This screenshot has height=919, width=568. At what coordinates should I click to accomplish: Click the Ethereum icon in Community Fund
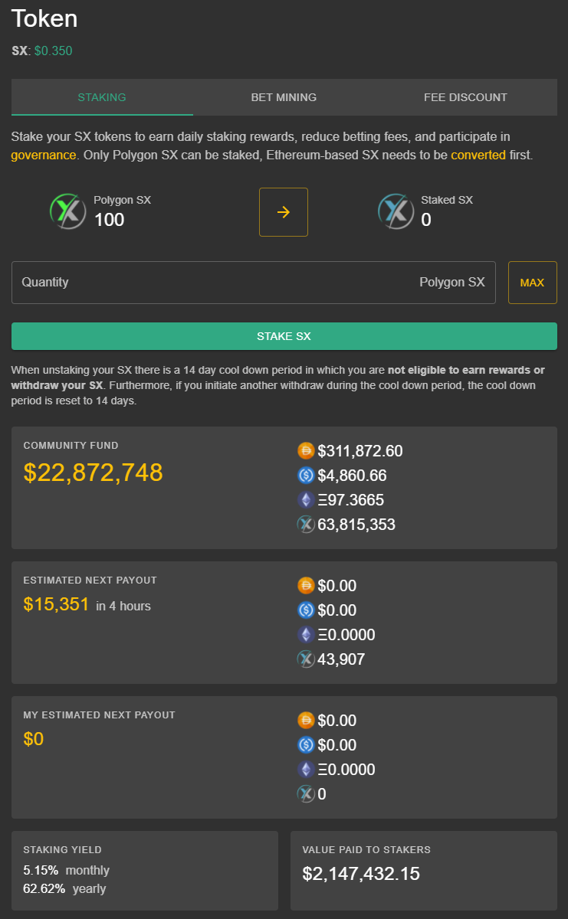click(306, 500)
